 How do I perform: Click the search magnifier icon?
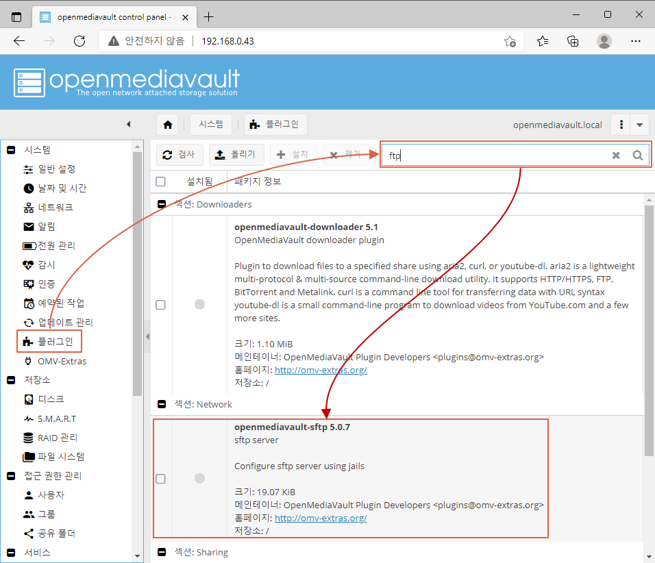click(x=637, y=155)
